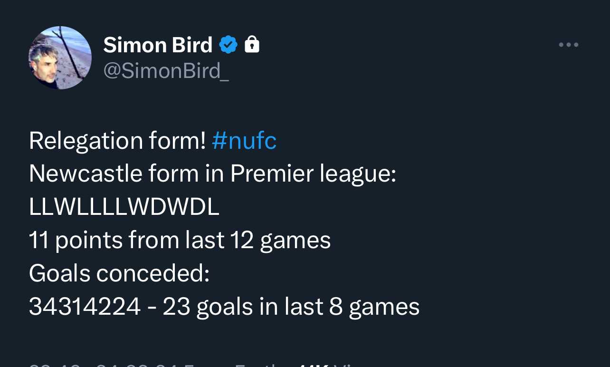Open the #nufc hashtag link
Image resolution: width=610 pixels, height=367 pixels.
(244, 141)
